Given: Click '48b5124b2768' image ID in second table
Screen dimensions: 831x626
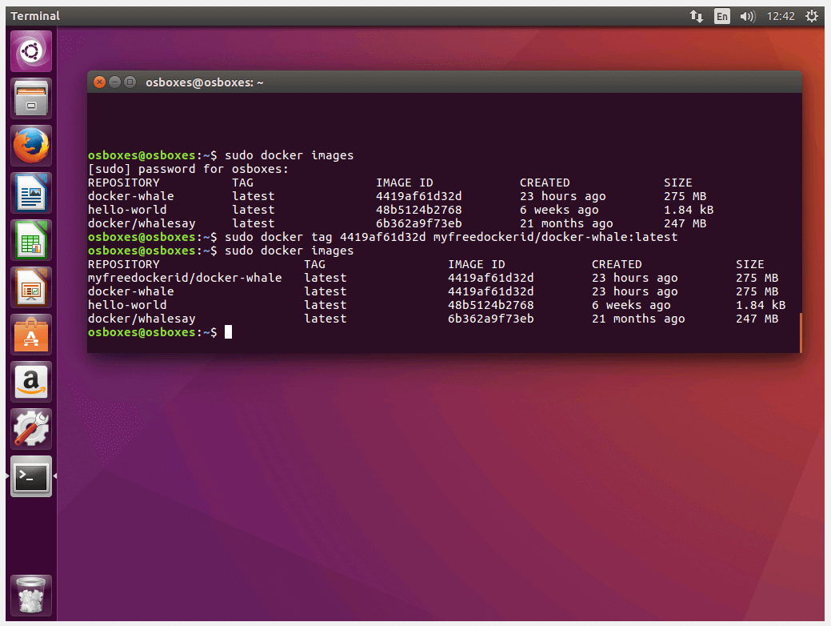Looking at the screenshot, I should 491,305.
